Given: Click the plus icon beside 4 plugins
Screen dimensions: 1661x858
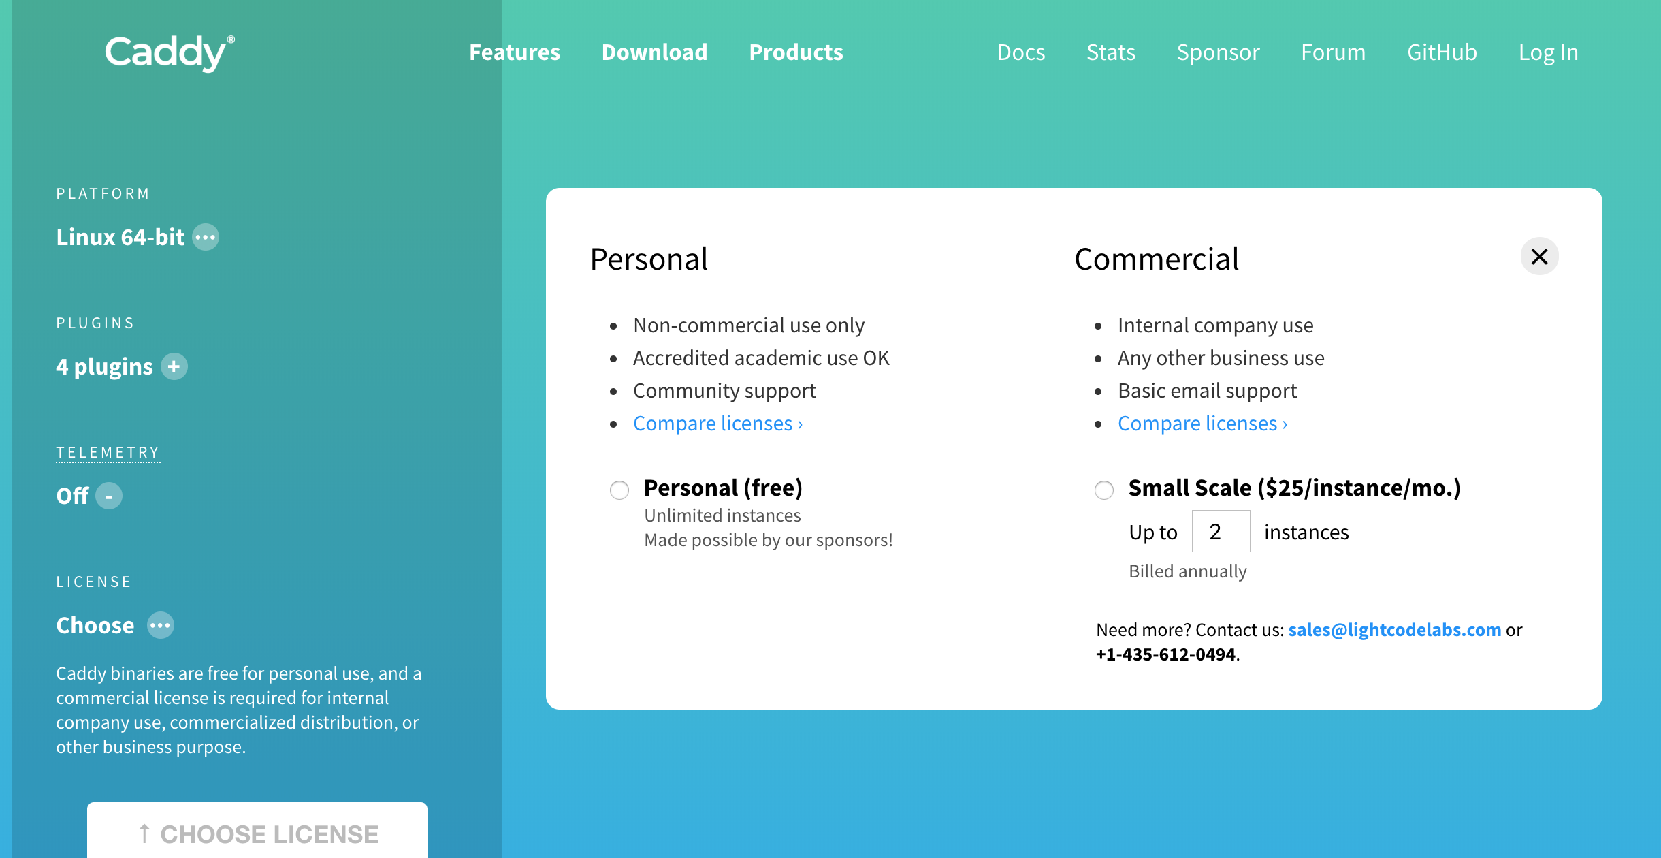Looking at the screenshot, I should tap(174, 367).
